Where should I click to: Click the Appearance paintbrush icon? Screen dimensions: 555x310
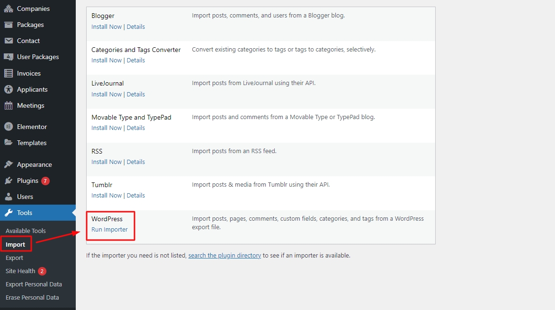[9, 164]
